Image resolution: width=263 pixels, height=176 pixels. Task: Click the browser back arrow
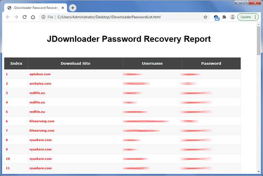(8, 17)
